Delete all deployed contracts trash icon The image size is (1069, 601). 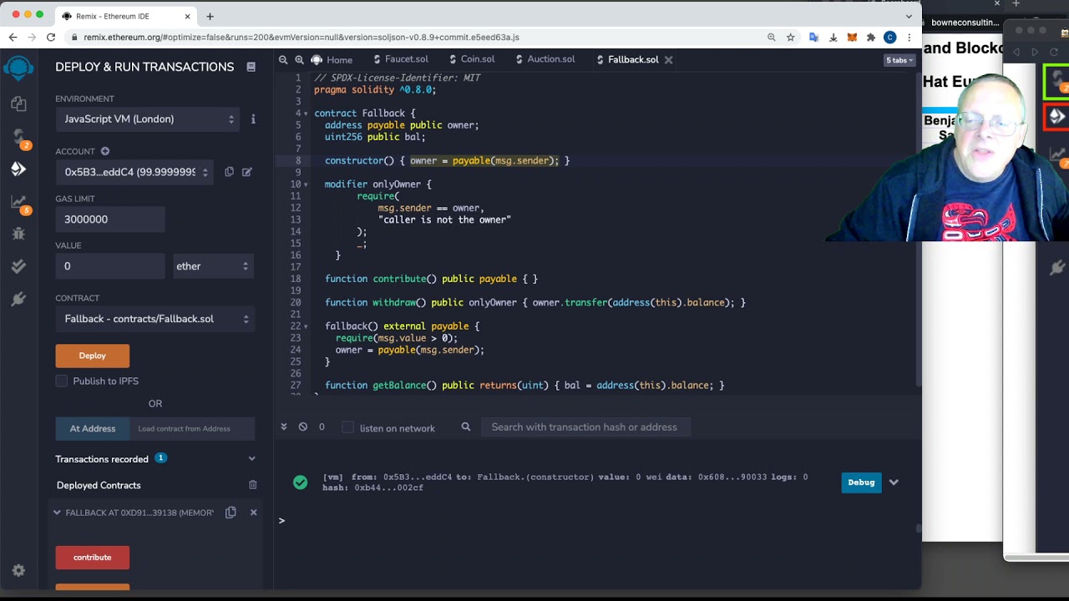click(252, 485)
